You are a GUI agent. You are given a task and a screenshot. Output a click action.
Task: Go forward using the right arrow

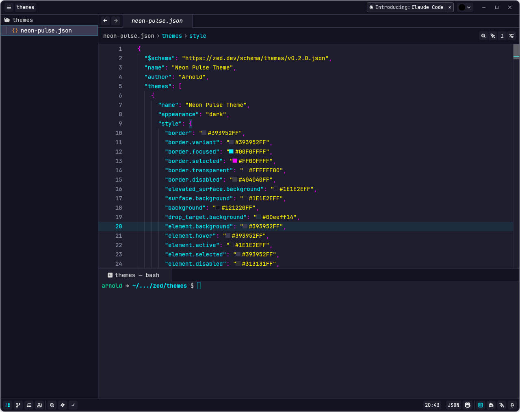click(116, 21)
